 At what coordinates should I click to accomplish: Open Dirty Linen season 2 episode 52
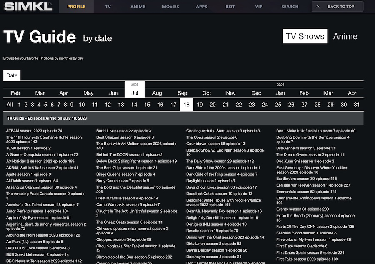click(x=214, y=244)
